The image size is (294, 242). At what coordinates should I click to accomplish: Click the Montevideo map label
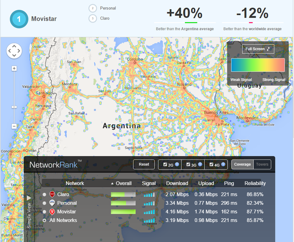[x=247, y=118]
